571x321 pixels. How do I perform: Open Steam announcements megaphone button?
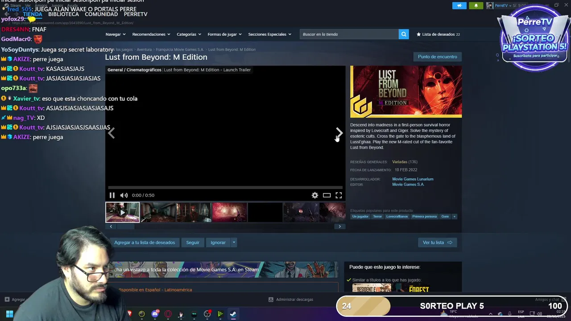coord(459,5)
